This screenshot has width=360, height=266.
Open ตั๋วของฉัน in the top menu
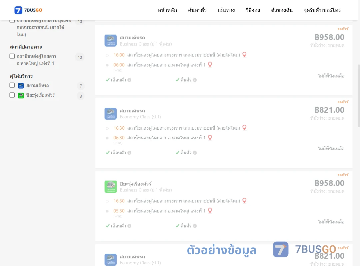[x=282, y=10]
